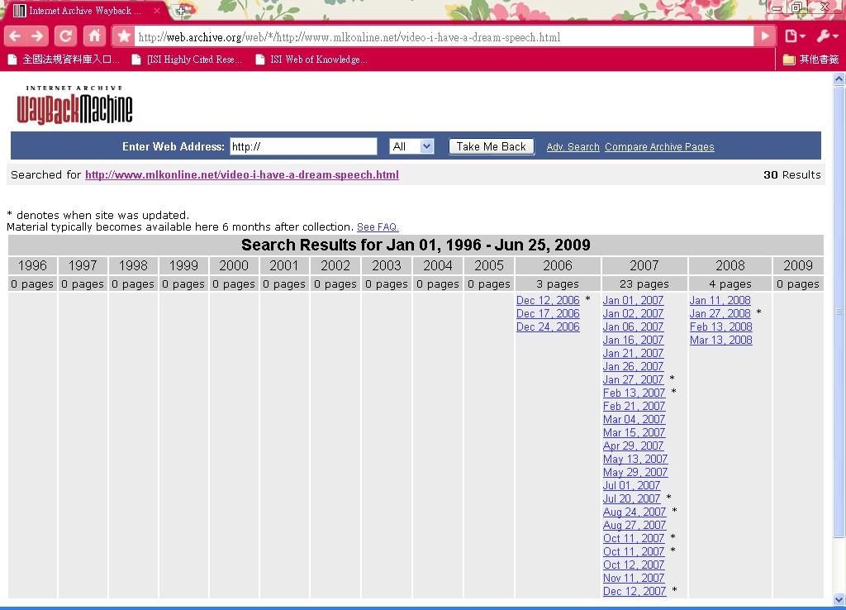This screenshot has width=846, height=610.
Task: Open the Adv. Search link
Action: point(573,147)
